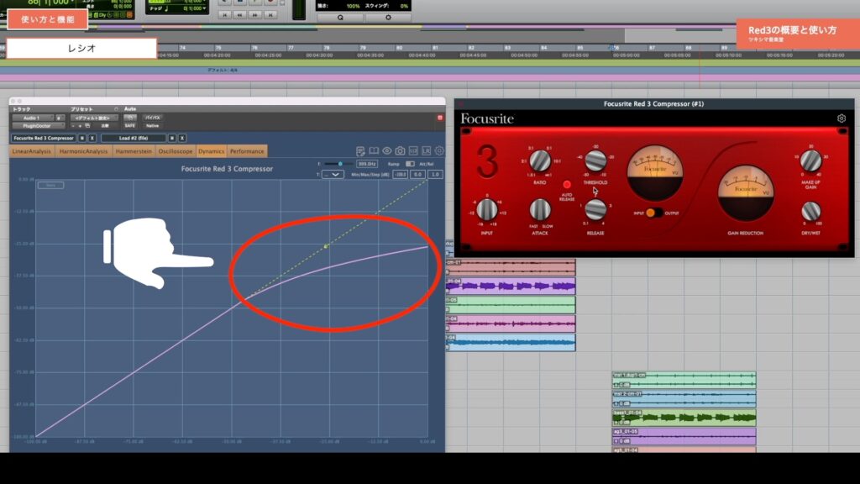Click the Dry/Wet knob on Red 3
This screenshot has width=860, height=484.
(810, 211)
